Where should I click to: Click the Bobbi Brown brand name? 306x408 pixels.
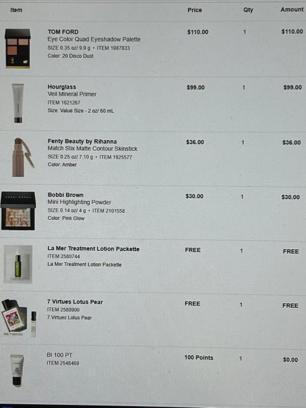66,195
